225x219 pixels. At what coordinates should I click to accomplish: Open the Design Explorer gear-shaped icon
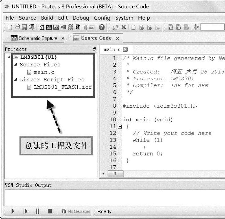[71, 27]
